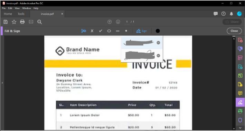The width and height of the screenshot is (245, 131).
Task: Open the green Compare Files sidebar tool
Action: point(240,76)
